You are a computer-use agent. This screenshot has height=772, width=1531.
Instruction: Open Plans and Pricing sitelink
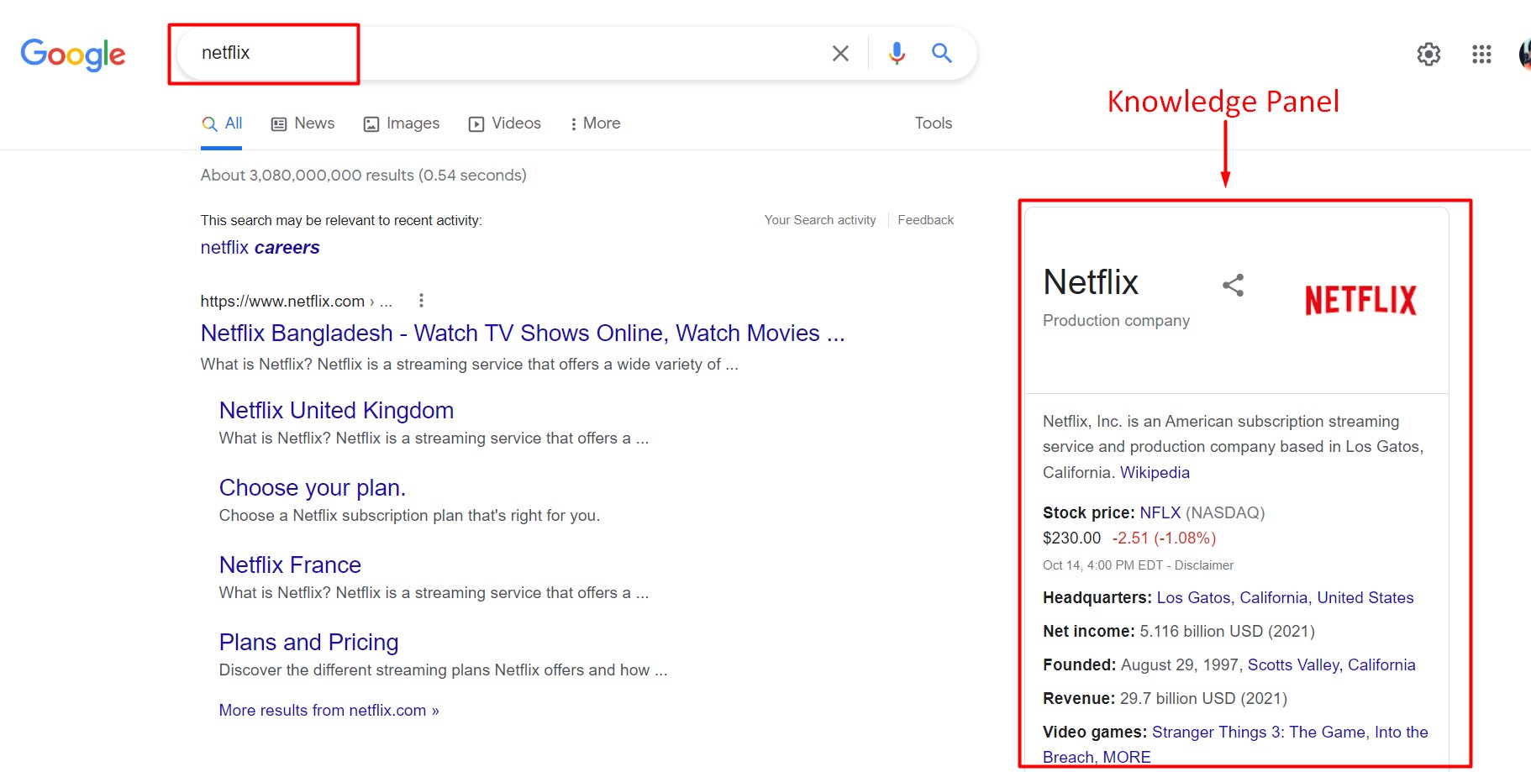point(308,643)
